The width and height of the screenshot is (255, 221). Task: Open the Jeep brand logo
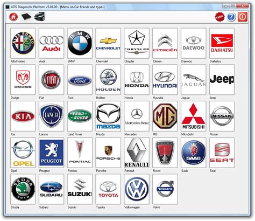(x=222, y=80)
